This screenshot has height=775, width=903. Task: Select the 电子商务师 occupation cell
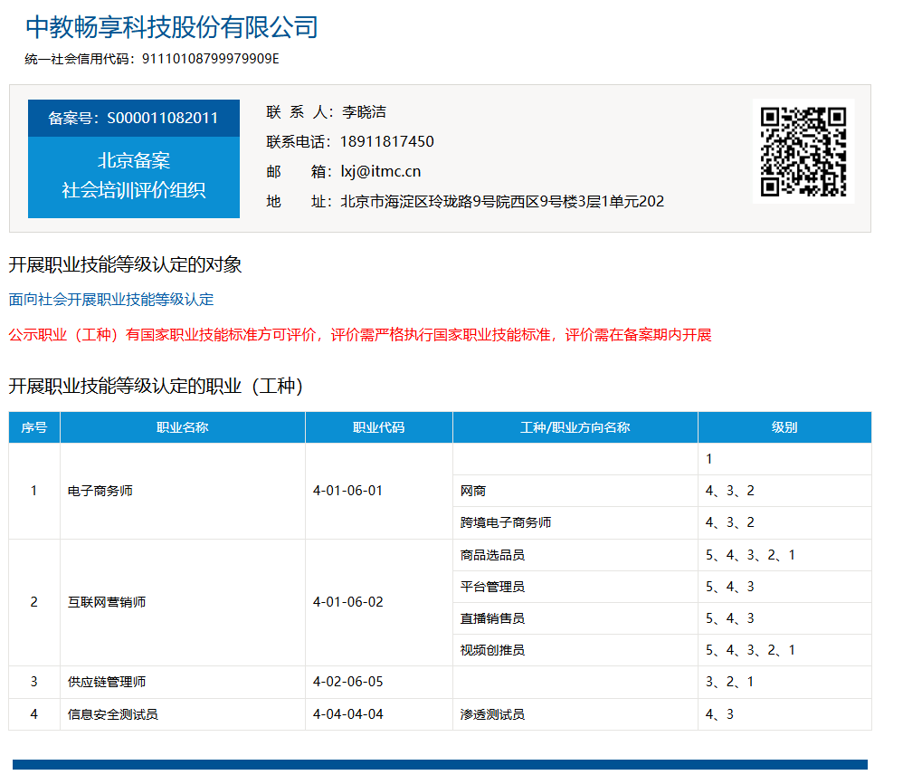pos(100,491)
